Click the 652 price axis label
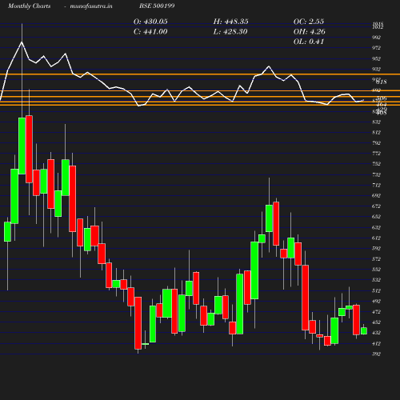Viewport: 400px width, 400px height. (376, 217)
